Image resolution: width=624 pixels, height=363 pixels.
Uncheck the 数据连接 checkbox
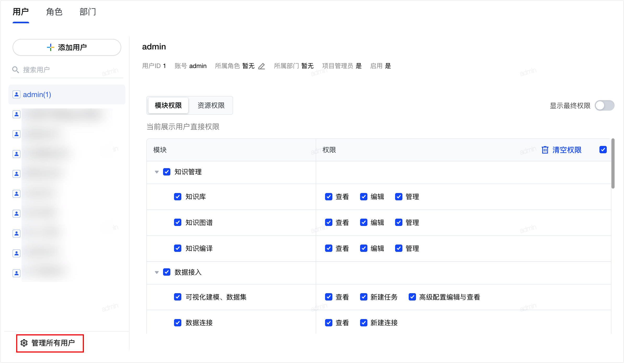[x=178, y=323]
